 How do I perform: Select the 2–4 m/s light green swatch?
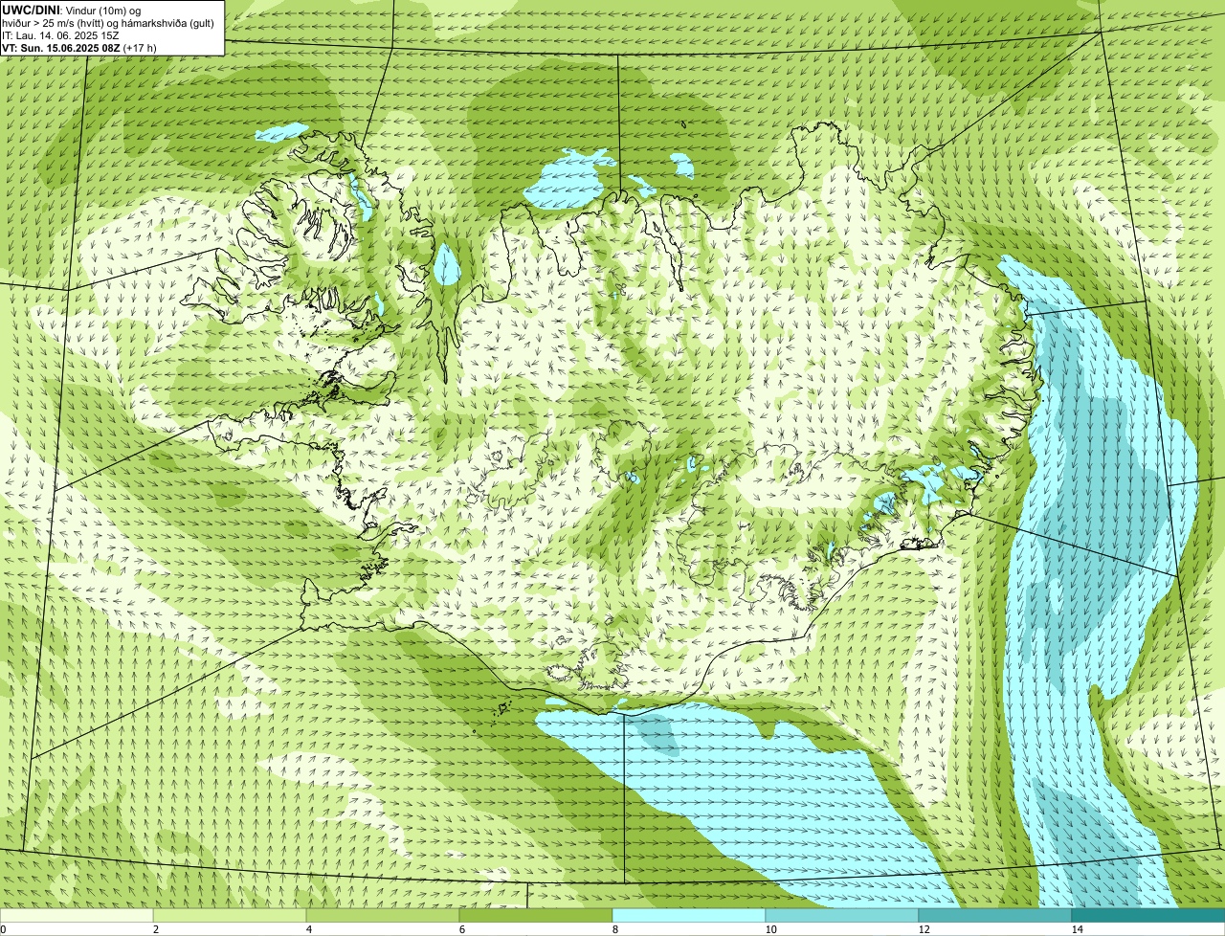point(230,915)
